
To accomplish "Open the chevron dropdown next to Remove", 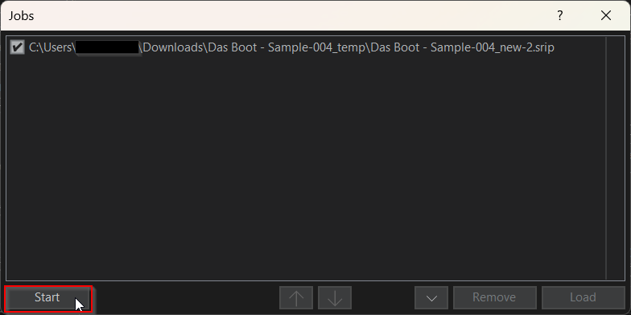I will coord(431,297).
